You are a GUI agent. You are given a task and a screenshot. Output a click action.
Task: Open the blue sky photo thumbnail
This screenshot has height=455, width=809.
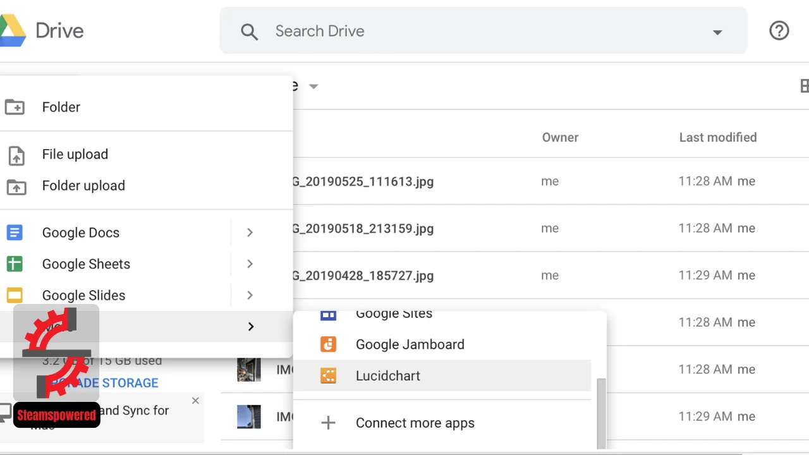click(x=249, y=416)
